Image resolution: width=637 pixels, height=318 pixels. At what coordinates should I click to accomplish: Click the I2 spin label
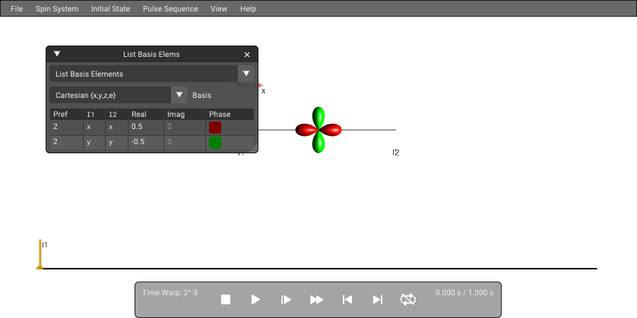point(396,153)
